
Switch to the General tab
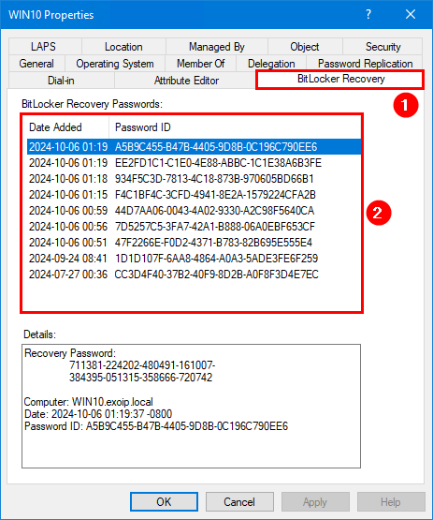pos(36,64)
